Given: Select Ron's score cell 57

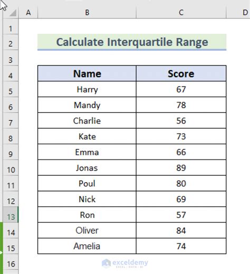Looking at the screenshot, I should tap(181, 215).
